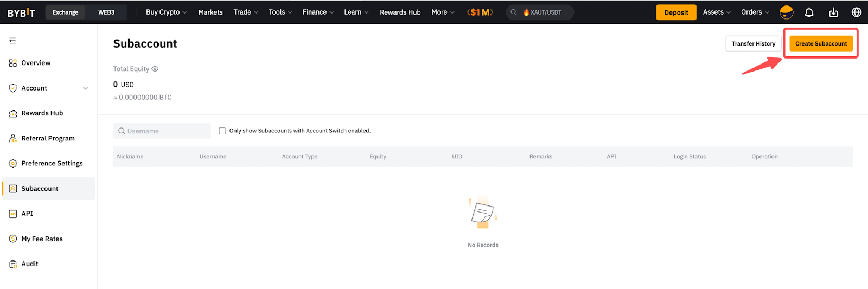Expand the Account sidebar section
The width and height of the screenshot is (868, 289).
pyautogui.click(x=85, y=88)
